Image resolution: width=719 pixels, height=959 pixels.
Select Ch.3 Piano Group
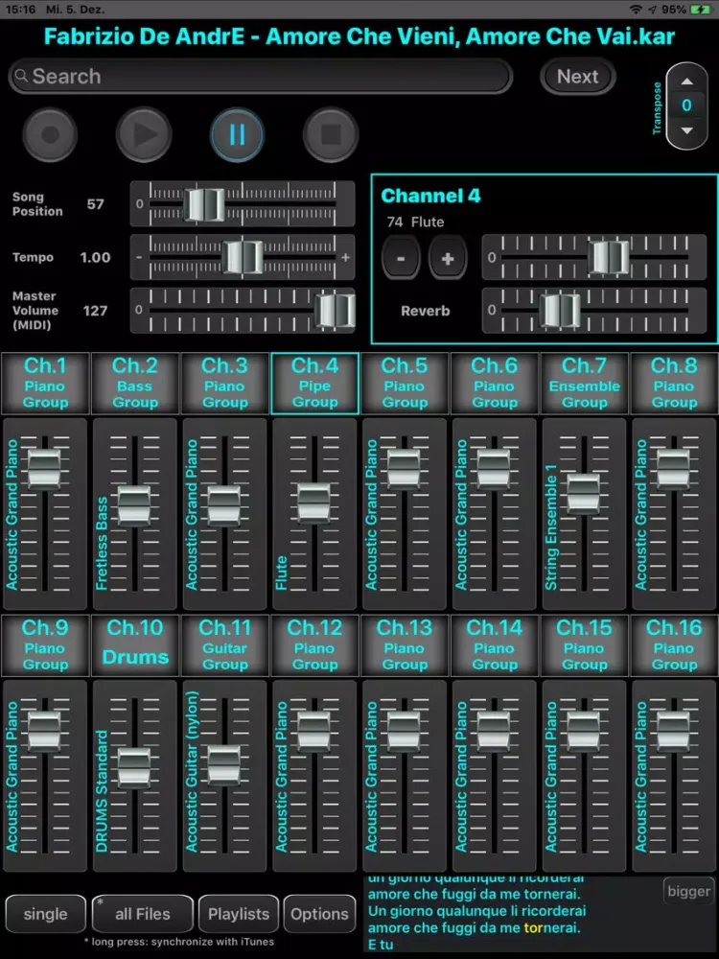coord(224,384)
